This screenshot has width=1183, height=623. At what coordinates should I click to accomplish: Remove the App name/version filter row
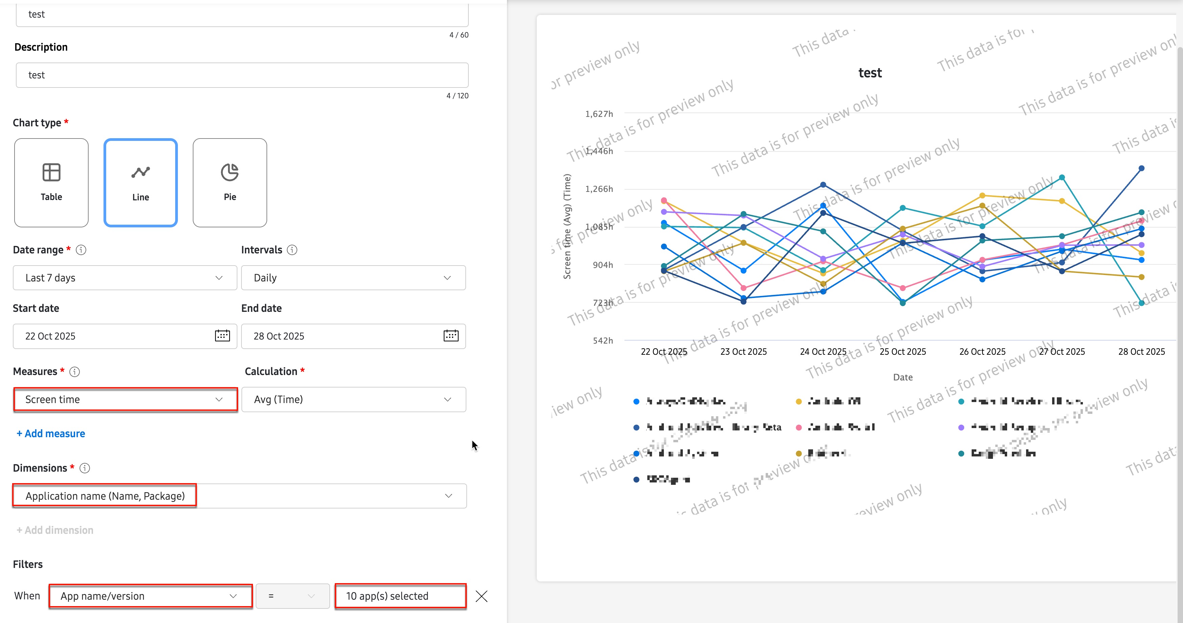coord(481,596)
